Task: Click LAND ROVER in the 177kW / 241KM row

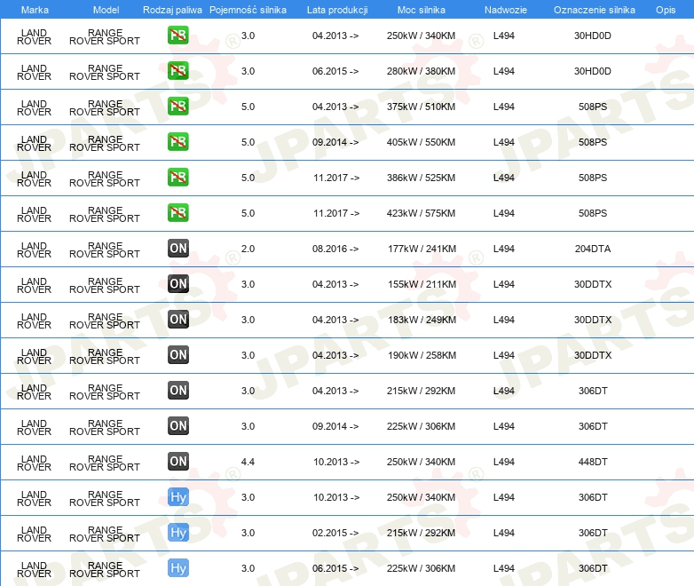Action: point(34,249)
